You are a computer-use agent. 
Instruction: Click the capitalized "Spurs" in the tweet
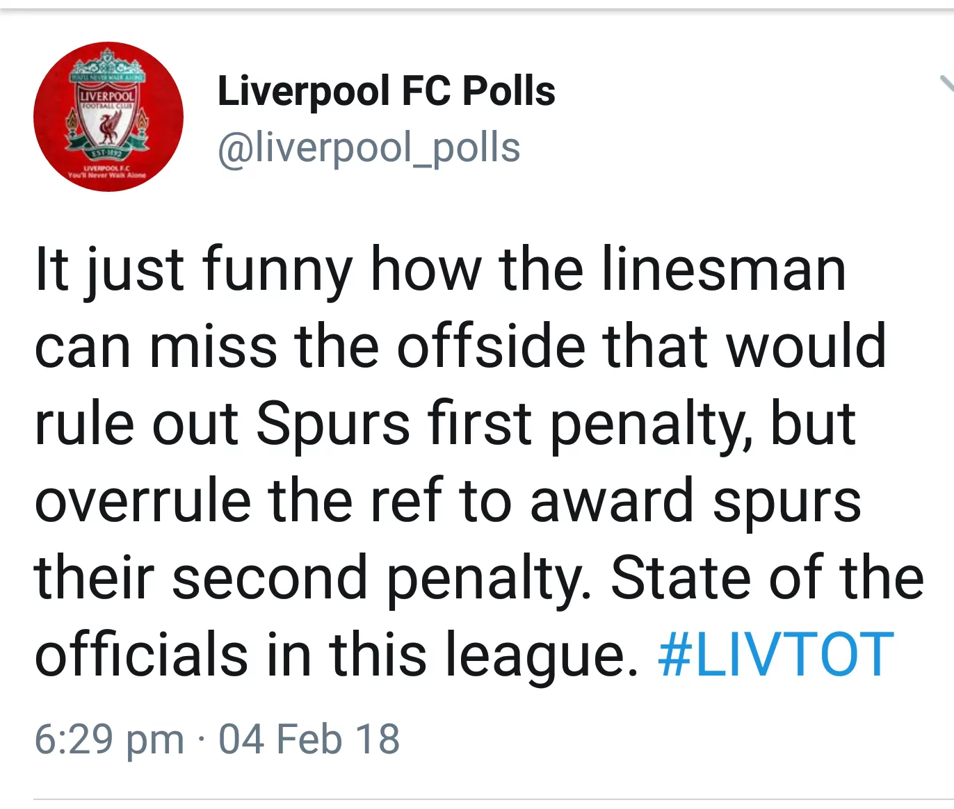333,423
